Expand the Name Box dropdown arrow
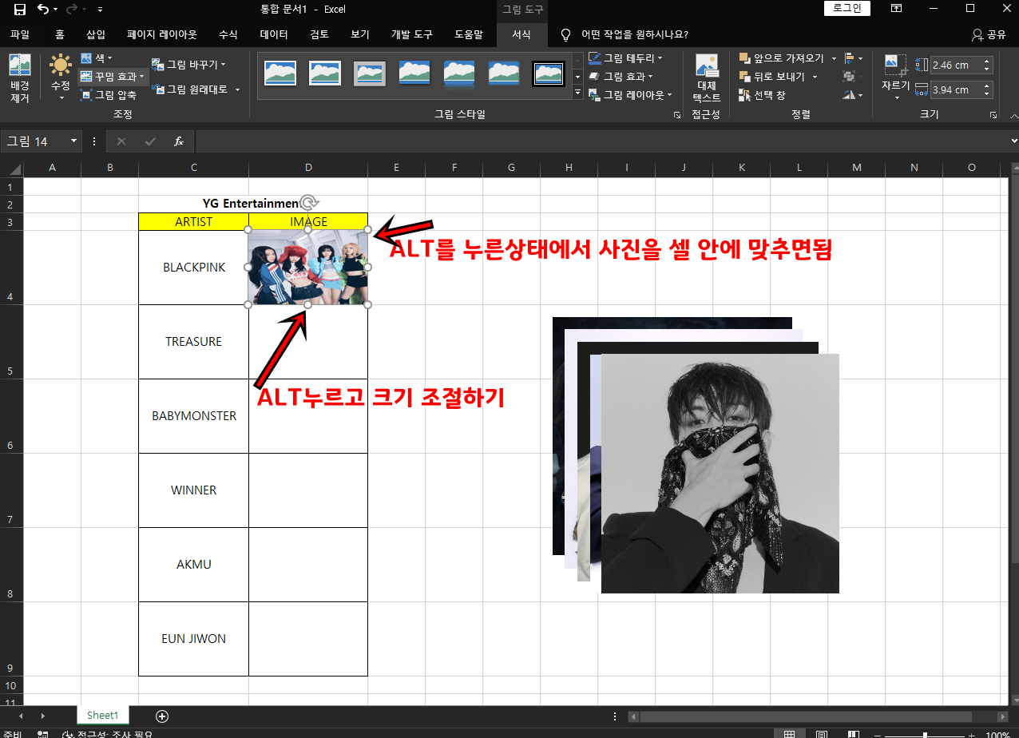1019x738 pixels. 74,141
